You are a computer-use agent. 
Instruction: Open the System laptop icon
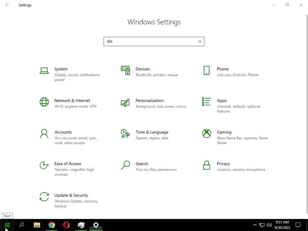pyautogui.click(x=44, y=71)
